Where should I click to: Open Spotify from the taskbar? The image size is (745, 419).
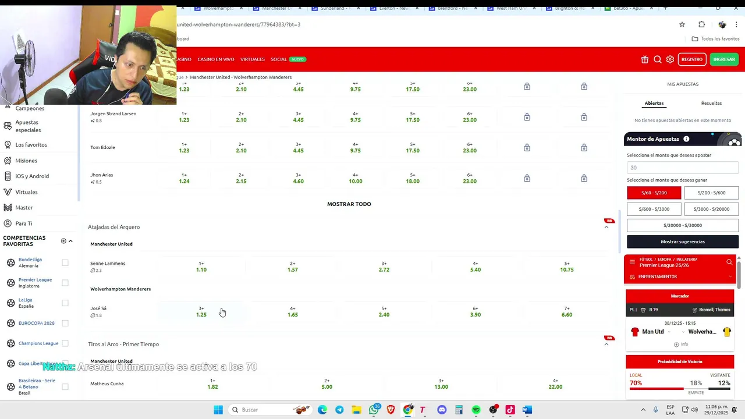(x=476, y=410)
